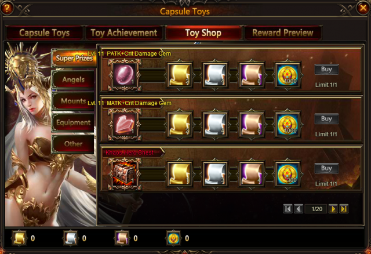Jump to the last shop page
The width and height of the screenshot is (371, 254).
pos(344,209)
